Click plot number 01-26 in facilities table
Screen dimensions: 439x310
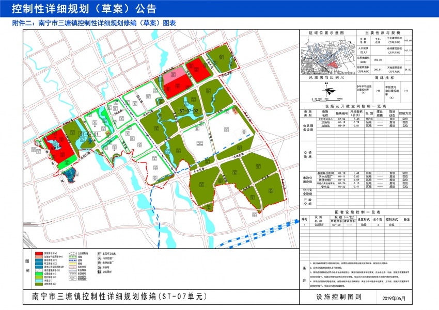tap(341, 183)
